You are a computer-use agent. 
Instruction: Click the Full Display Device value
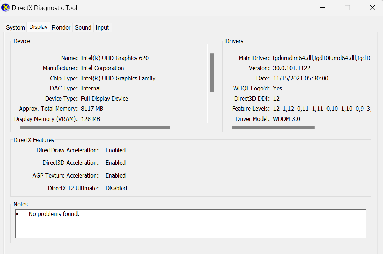[105, 99]
